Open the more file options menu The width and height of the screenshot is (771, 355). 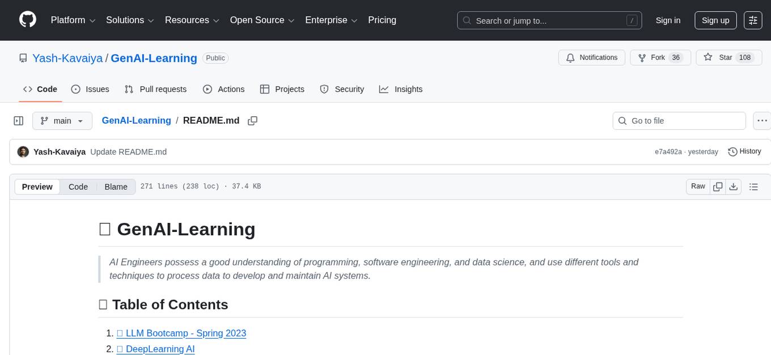[x=762, y=120]
